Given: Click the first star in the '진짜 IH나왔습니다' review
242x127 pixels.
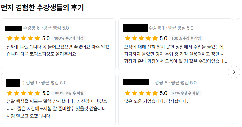Looking at the screenshot, I should pyautogui.click(x=10, y=39).
